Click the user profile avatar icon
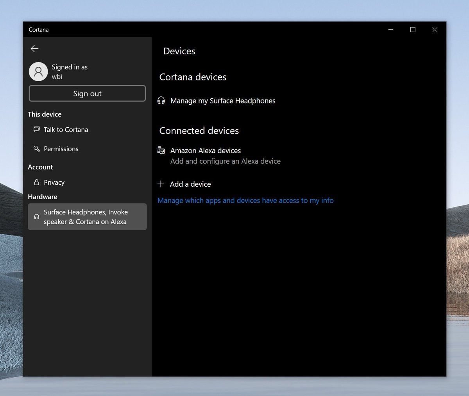This screenshot has height=396, width=469. [38, 71]
